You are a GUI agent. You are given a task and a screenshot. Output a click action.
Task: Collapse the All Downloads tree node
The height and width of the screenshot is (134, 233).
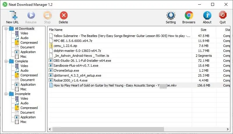pyautogui.click(x=6, y=29)
